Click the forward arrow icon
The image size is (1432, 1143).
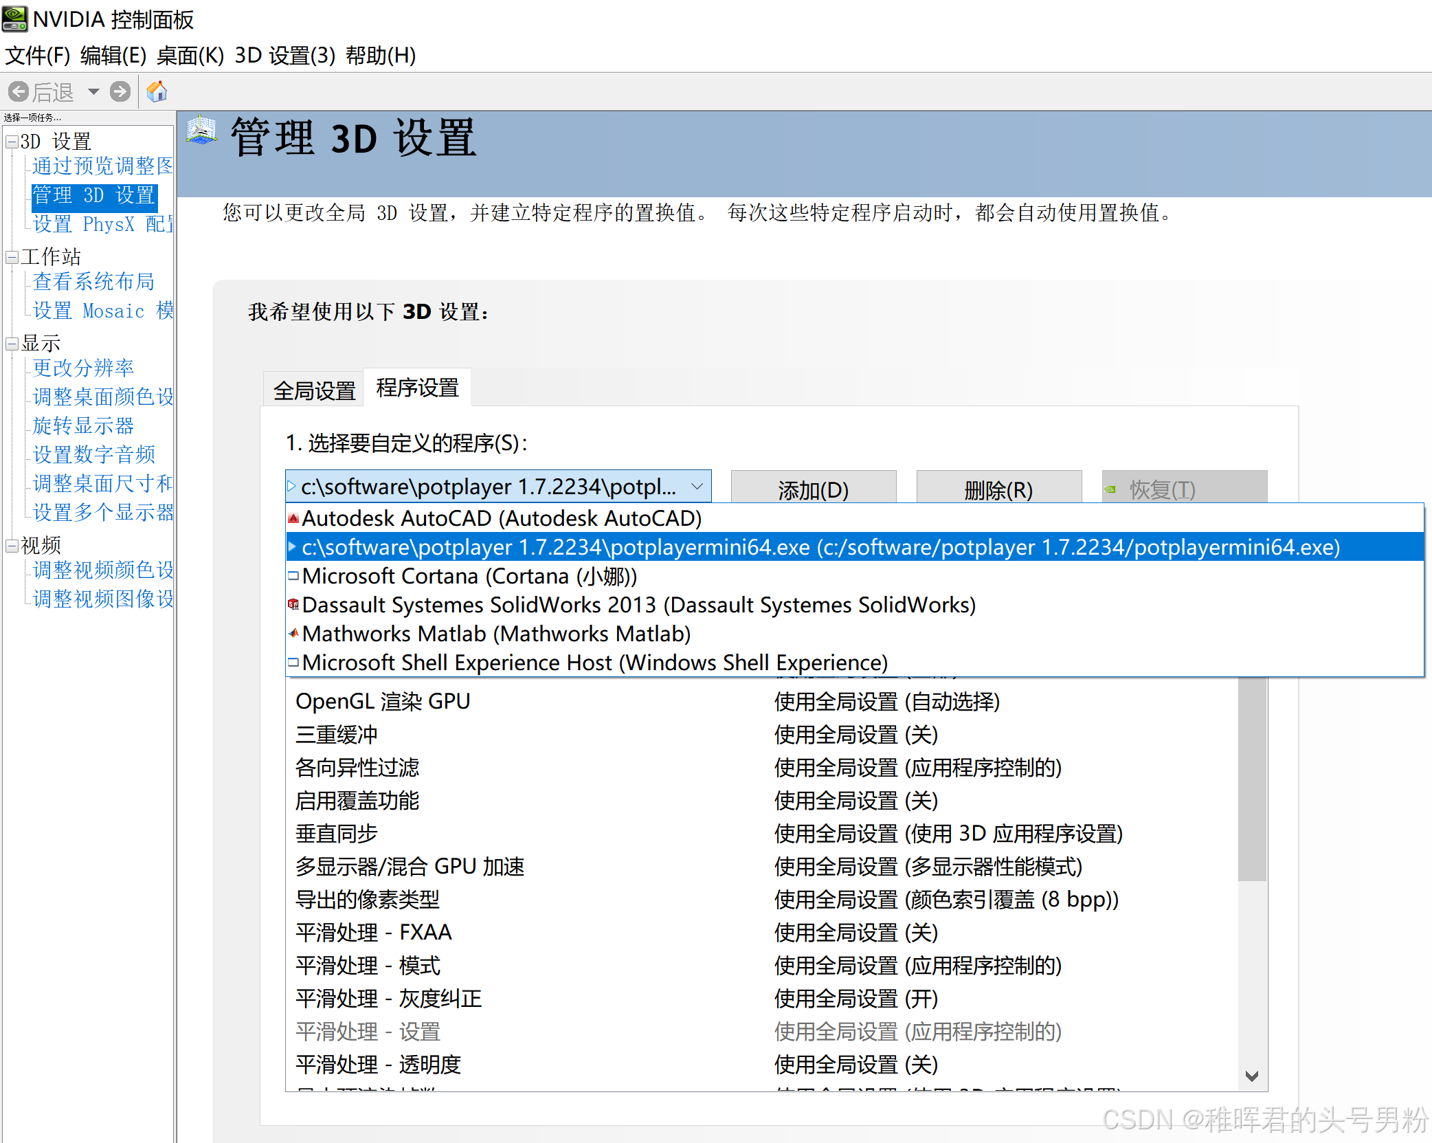(120, 91)
